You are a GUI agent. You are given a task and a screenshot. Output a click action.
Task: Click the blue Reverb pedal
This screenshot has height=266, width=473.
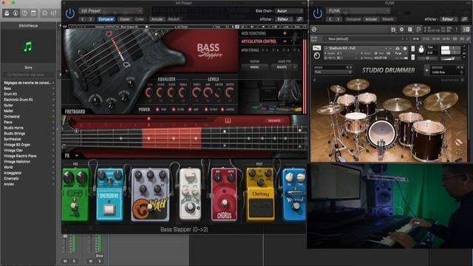pyautogui.click(x=294, y=195)
